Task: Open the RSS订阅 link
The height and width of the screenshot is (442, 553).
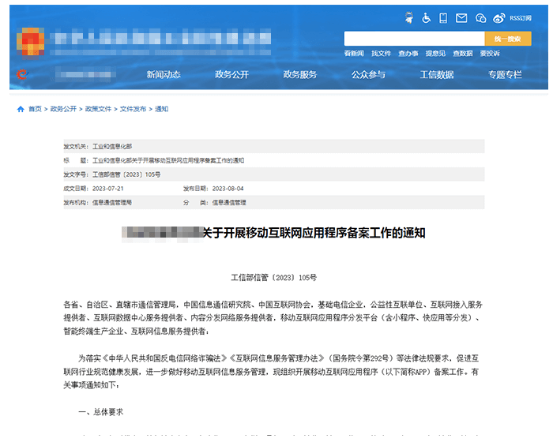Action: (521, 17)
